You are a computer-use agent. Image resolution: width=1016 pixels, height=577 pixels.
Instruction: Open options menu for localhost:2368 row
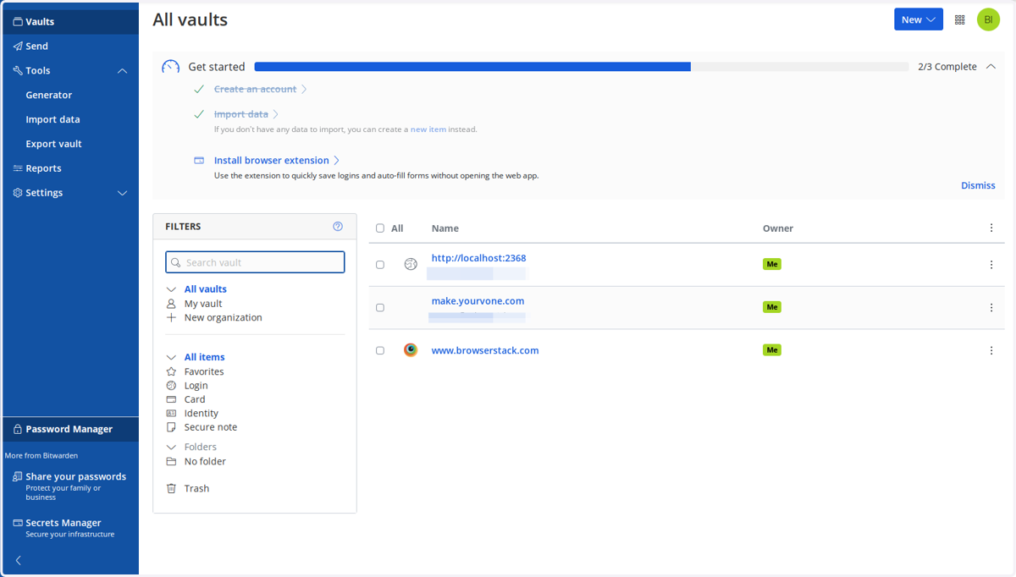click(991, 265)
